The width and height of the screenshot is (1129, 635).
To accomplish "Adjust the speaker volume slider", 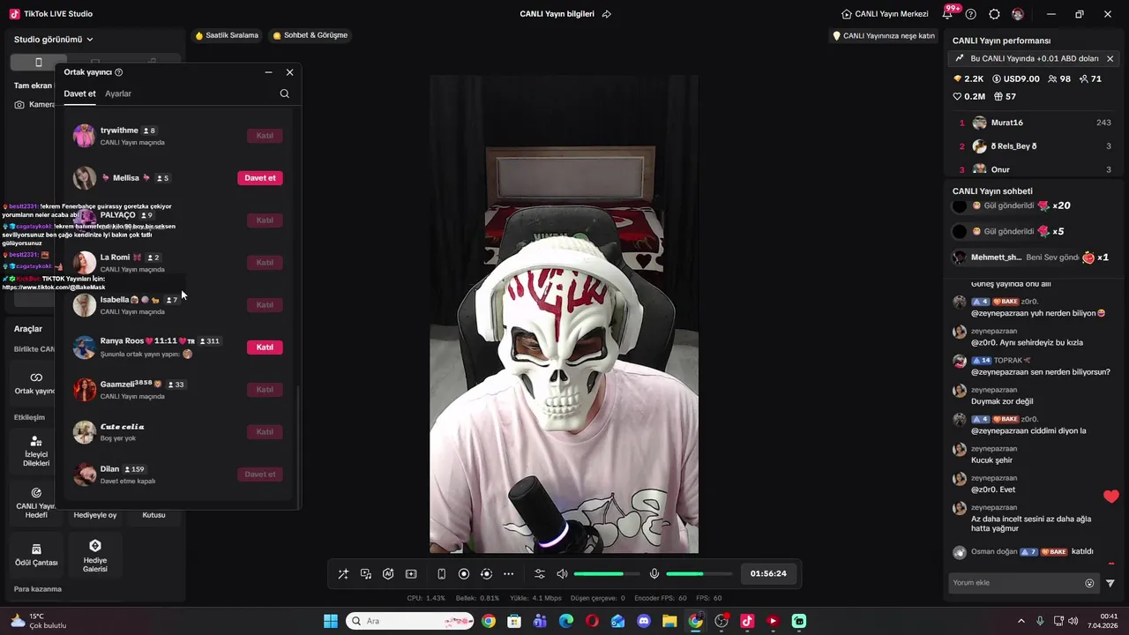I will 608,574.
